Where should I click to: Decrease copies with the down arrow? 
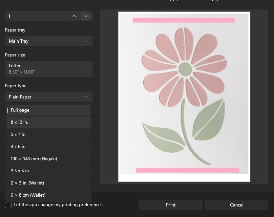click(x=86, y=16)
